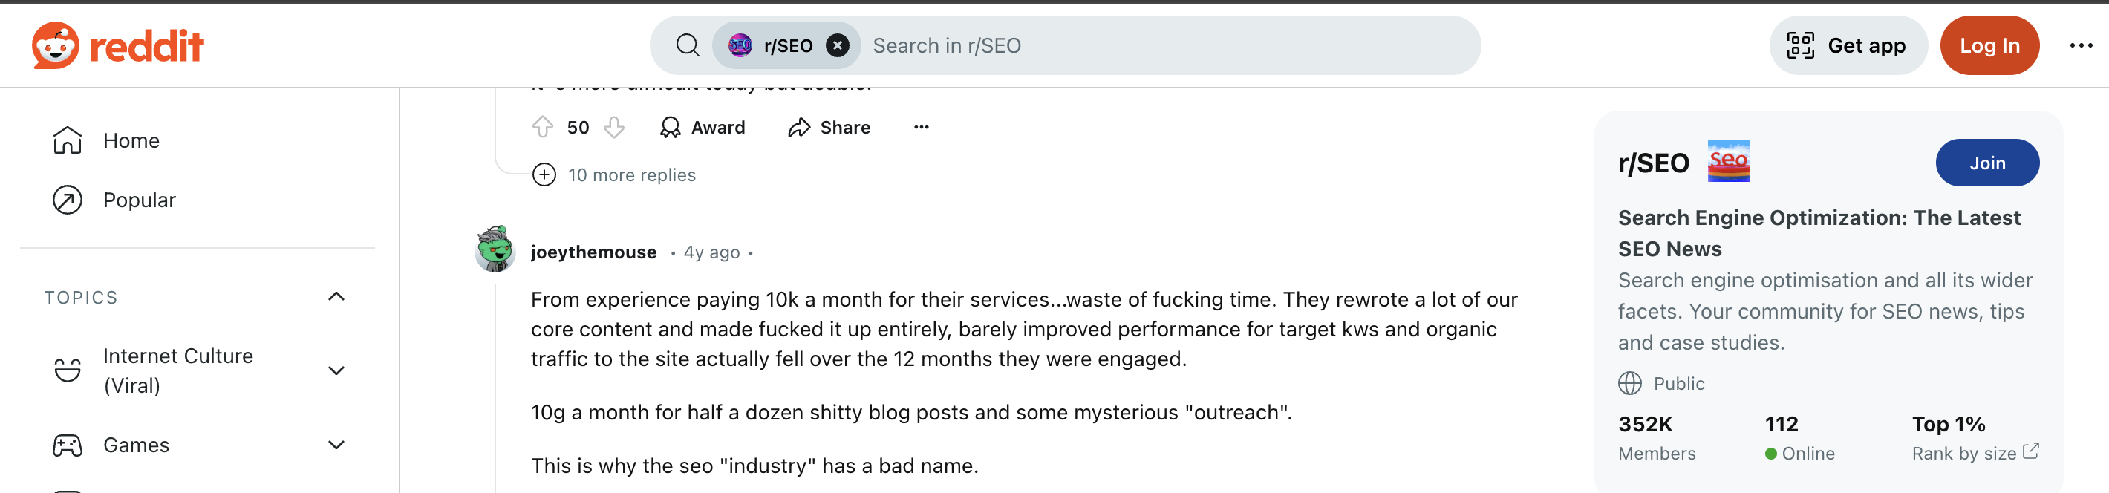Go to Home in sidebar
This screenshot has width=2109, height=493.
(131, 141)
